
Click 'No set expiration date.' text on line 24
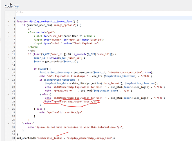pos(74,102)
